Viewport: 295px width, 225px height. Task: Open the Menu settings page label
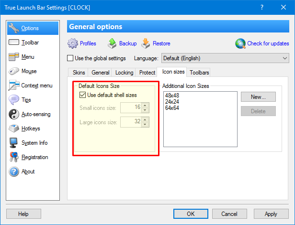click(28, 57)
